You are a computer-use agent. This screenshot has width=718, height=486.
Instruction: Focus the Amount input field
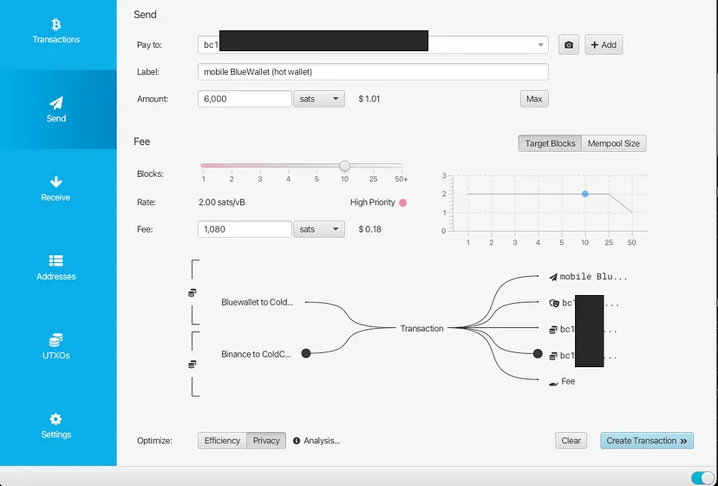pyautogui.click(x=245, y=99)
